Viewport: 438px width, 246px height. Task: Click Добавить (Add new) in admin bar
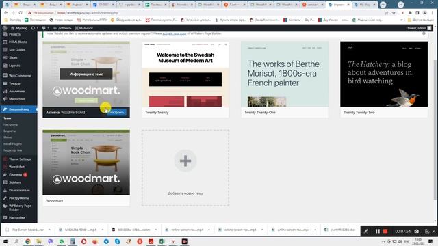(62, 28)
